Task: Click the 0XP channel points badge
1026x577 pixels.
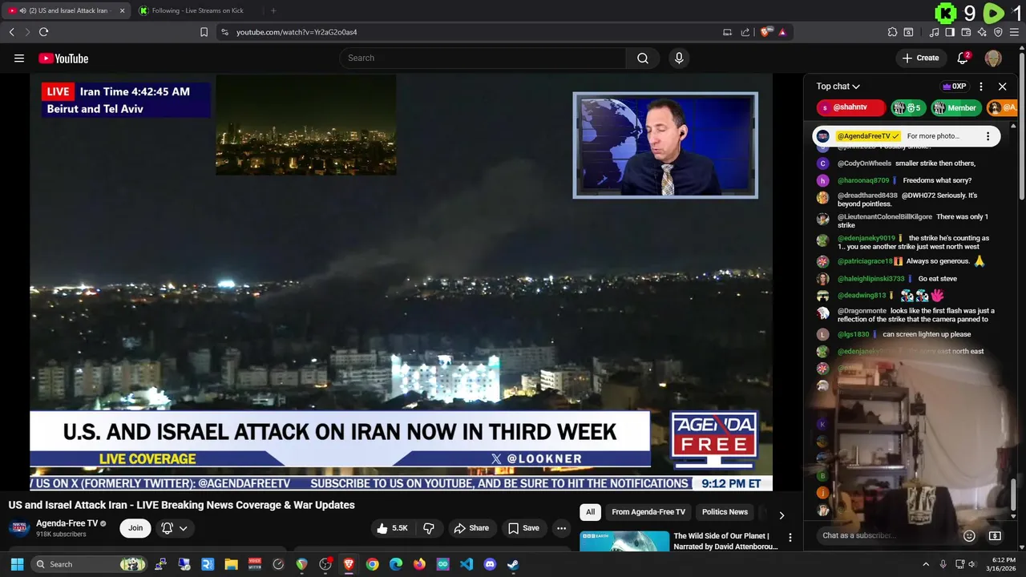Action: pos(954,87)
